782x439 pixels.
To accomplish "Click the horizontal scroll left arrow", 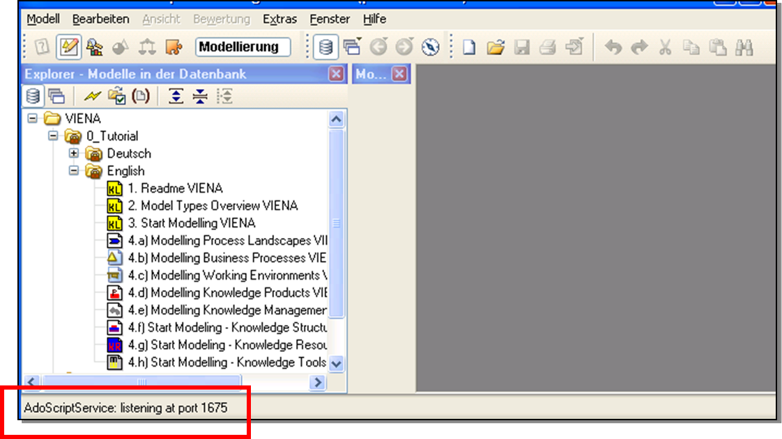I will click(x=31, y=382).
